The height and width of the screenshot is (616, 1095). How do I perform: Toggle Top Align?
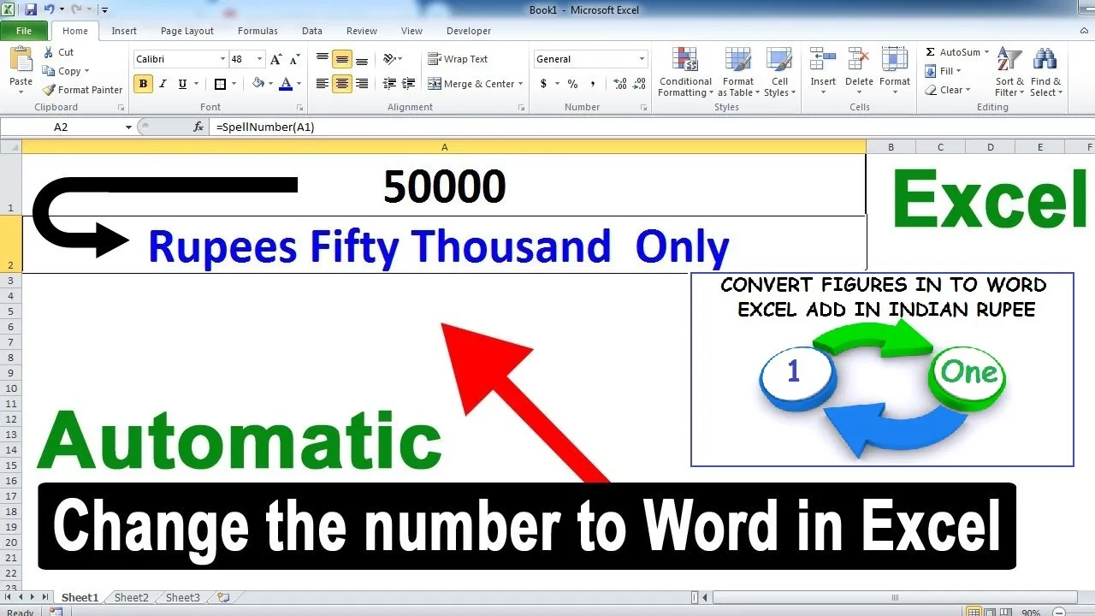(323, 59)
